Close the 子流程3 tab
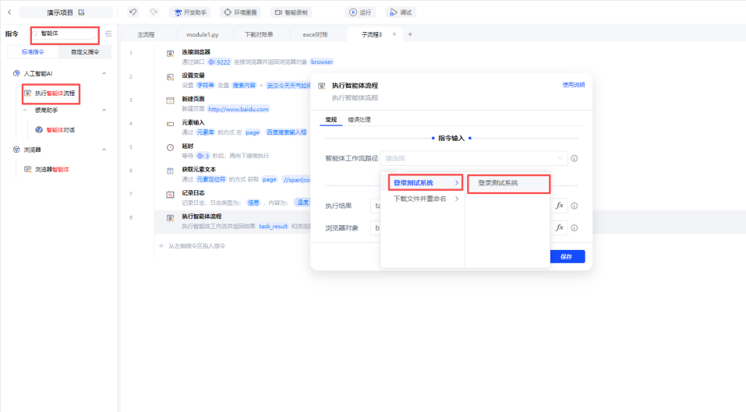Screen dimensions: 746x412 [x=394, y=34]
